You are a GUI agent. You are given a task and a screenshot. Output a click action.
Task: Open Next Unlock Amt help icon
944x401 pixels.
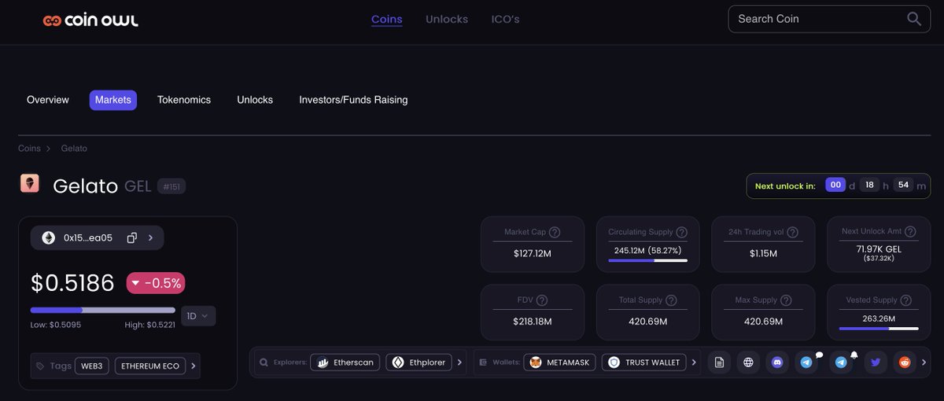(911, 231)
